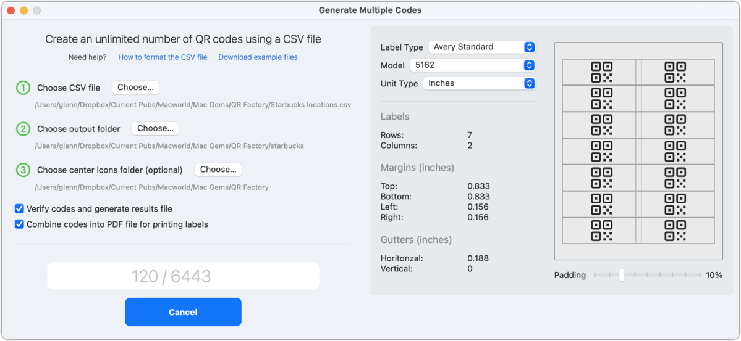Viewport: 741px width, 341px height.
Task: Click the Gutters (inches) heading
Action: click(416, 240)
